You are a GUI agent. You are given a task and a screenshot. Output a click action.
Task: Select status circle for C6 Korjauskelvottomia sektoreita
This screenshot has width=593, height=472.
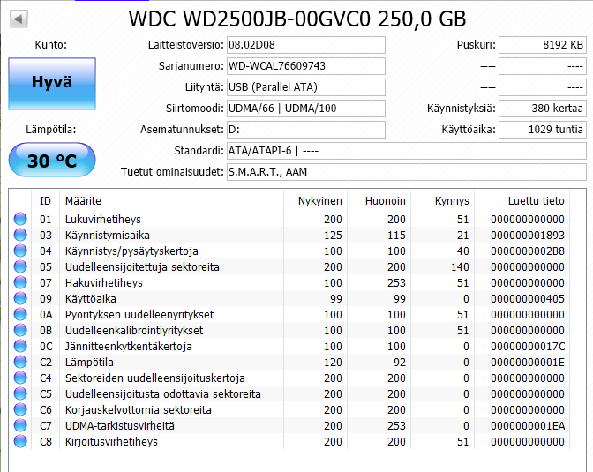(x=20, y=409)
